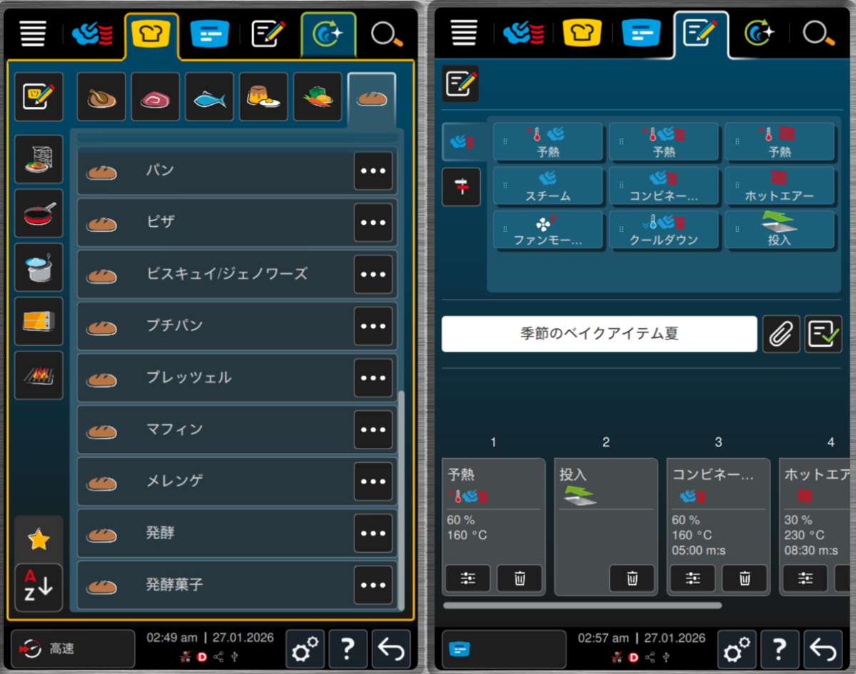Toggle the 高速 speed mode button
Screen dimensions: 856x674
(73, 649)
